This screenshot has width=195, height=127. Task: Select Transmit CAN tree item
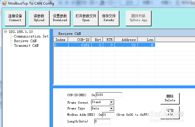(26, 46)
